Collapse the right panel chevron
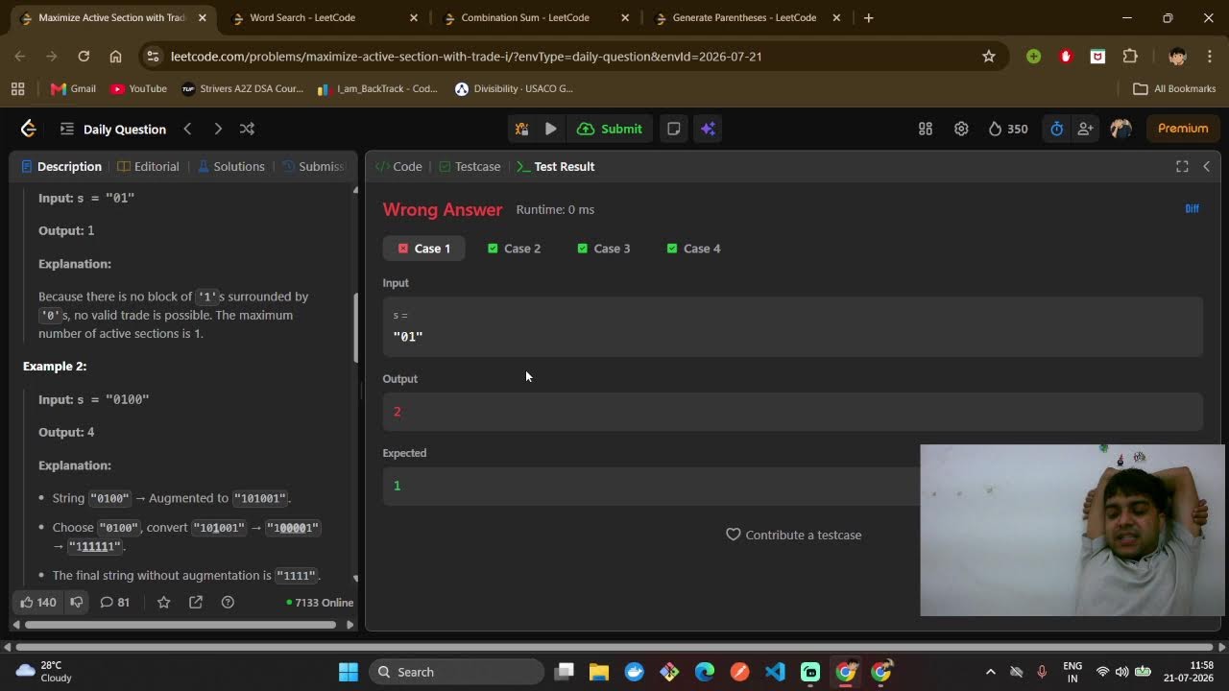1229x691 pixels. 1206,166
